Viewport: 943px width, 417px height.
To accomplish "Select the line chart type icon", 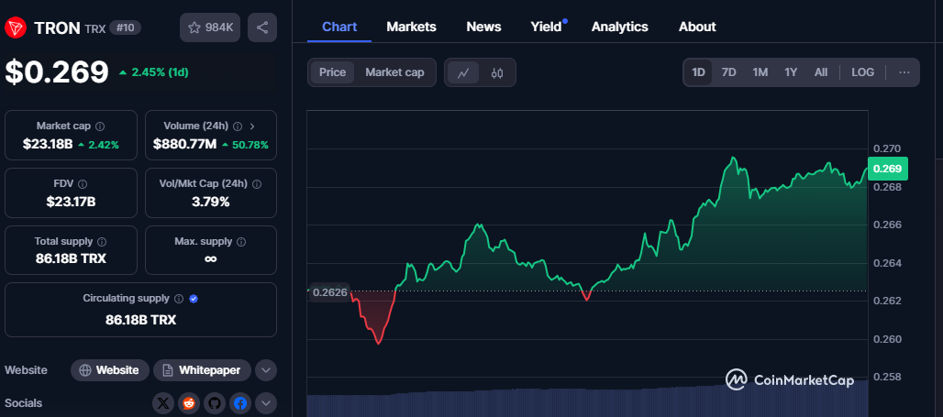I will click(463, 72).
